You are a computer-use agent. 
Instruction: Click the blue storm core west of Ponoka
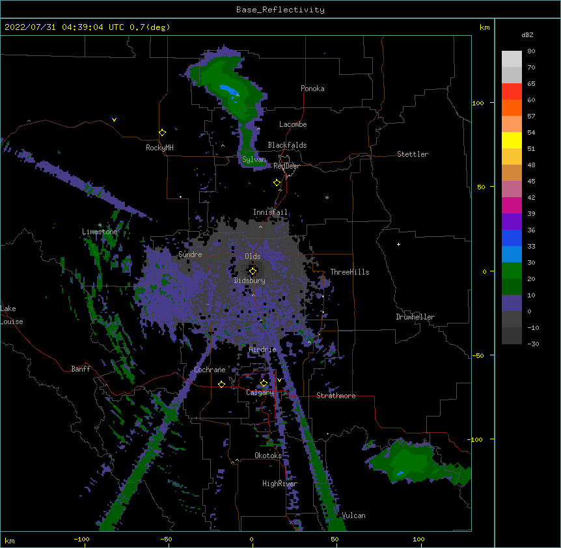(228, 90)
